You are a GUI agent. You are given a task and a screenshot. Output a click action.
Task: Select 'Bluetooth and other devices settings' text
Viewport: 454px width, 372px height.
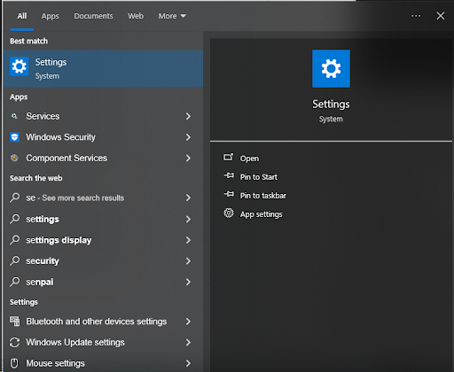(x=97, y=322)
